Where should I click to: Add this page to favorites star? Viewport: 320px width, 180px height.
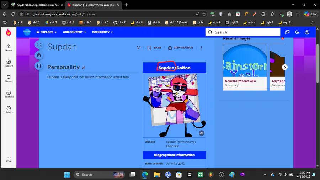point(204,14)
